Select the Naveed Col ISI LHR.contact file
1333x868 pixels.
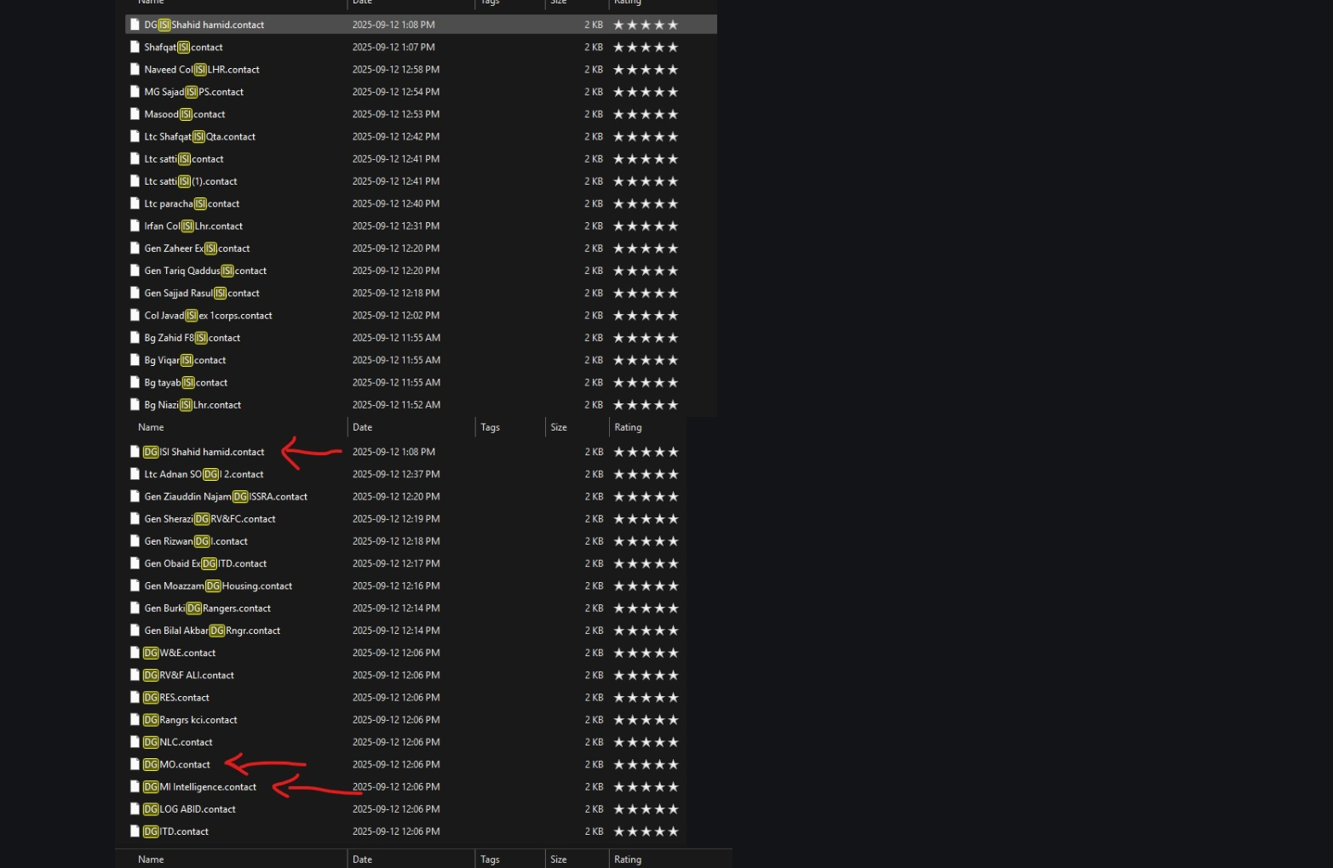[x=202, y=70]
